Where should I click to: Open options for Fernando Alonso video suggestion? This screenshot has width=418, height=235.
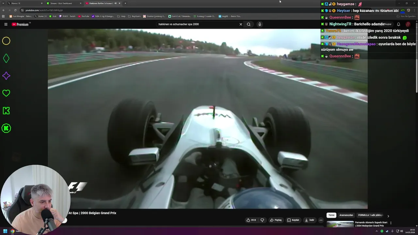click(x=391, y=223)
